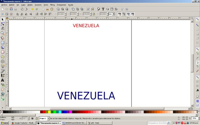Open the Capa 1 layer dropdown

48,118
